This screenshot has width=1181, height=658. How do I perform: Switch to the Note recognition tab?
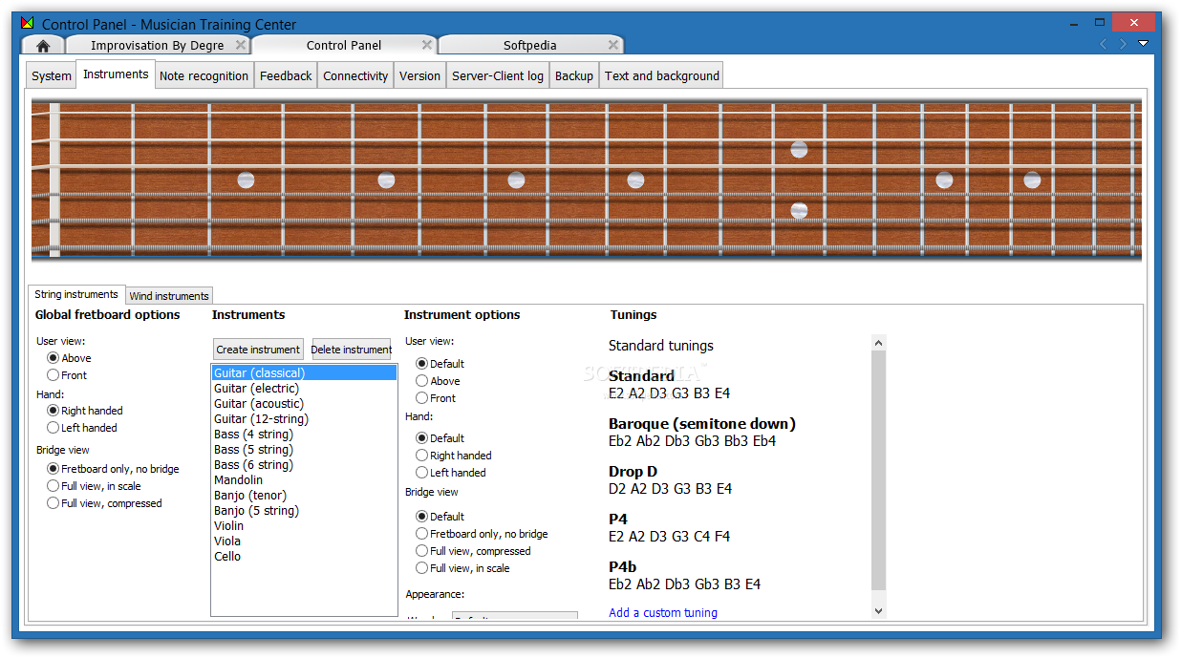click(204, 75)
